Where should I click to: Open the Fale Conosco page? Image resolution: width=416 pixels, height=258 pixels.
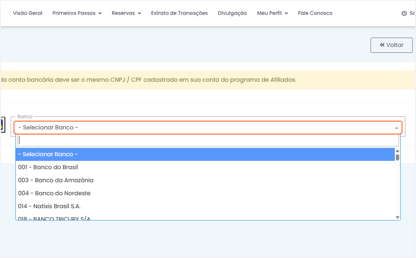click(315, 13)
